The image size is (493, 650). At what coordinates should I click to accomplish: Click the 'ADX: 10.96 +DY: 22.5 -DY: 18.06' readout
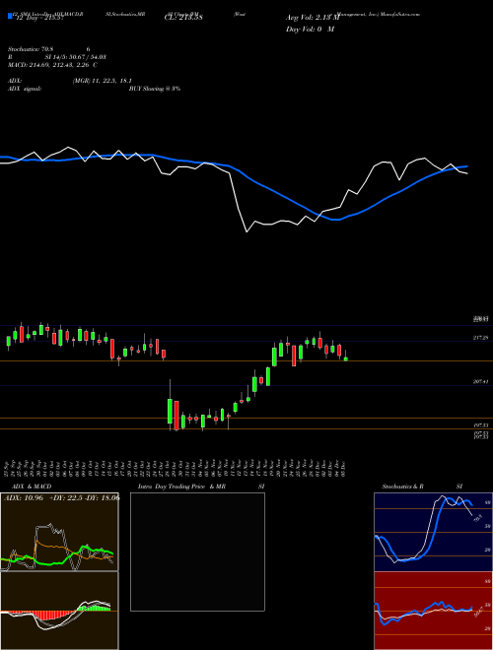coord(62,498)
